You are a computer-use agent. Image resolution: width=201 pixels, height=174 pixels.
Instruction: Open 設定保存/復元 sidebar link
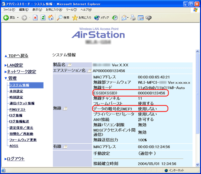click(x=21, y=128)
